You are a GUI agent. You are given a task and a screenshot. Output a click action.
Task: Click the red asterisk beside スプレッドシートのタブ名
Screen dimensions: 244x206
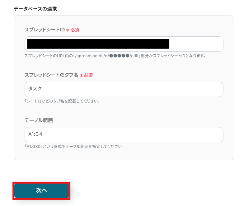(x=82, y=76)
